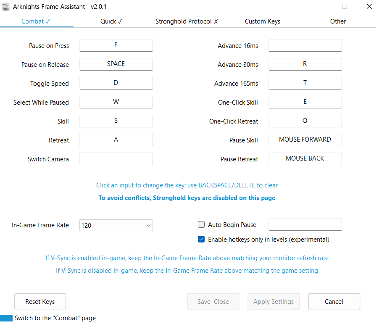Edit the One-Click Retreat key field
The image size is (379, 324).
305,121
